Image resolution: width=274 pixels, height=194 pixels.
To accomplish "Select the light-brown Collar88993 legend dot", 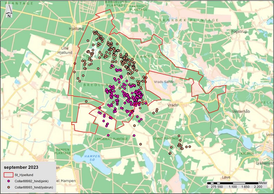I will click(x=8, y=187).
